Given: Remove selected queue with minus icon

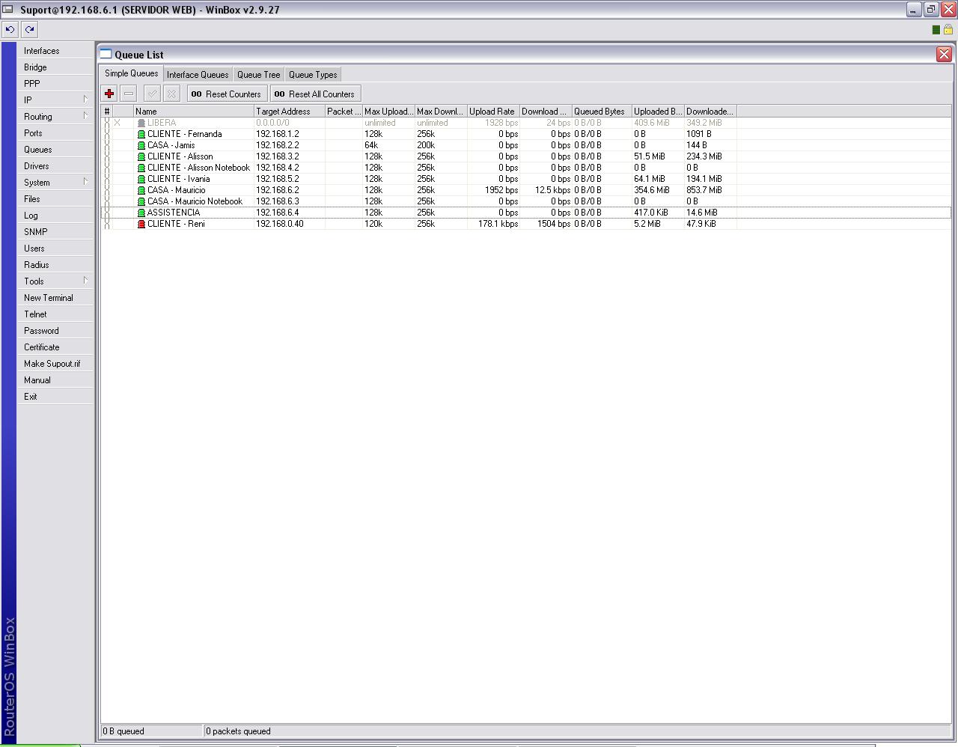Looking at the screenshot, I should pos(129,94).
